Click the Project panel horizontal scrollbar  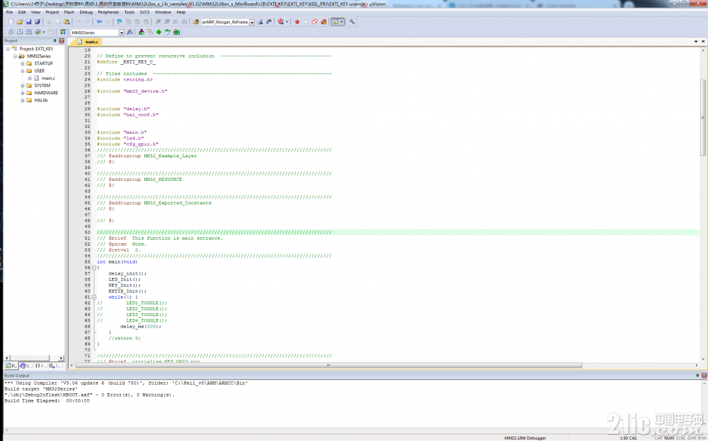pyautogui.click(x=34, y=358)
